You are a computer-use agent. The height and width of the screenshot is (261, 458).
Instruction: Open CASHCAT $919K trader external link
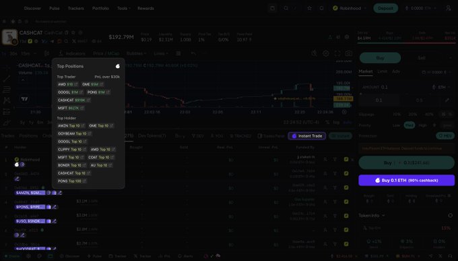point(88,100)
